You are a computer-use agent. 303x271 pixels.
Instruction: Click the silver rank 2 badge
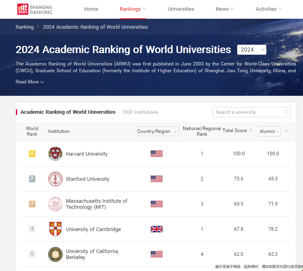click(x=32, y=178)
